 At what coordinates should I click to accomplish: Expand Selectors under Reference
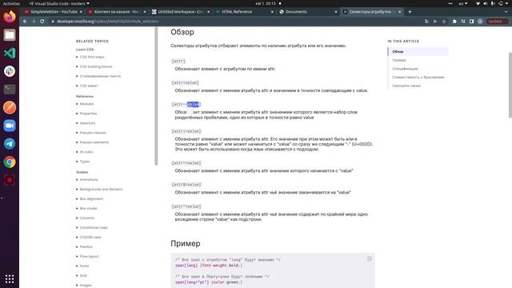(x=86, y=123)
